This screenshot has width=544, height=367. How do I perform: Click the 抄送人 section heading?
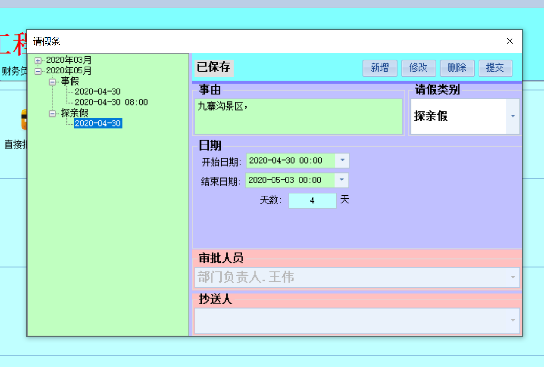point(215,299)
